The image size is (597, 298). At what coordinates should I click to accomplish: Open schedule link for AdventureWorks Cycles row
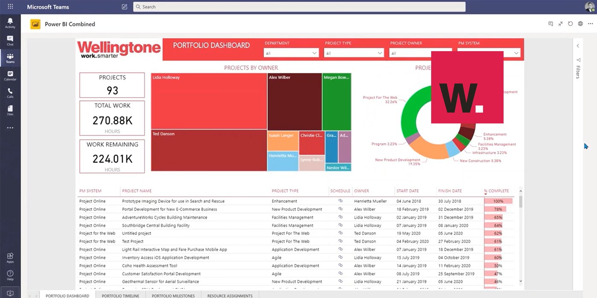tap(340, 217)
